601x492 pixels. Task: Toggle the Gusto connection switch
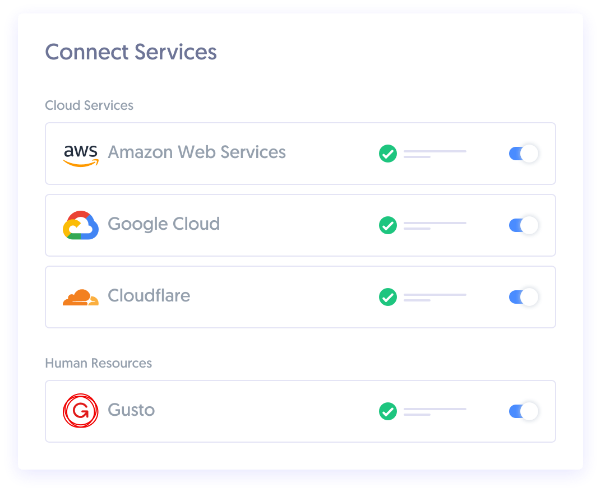click(524, 411)
